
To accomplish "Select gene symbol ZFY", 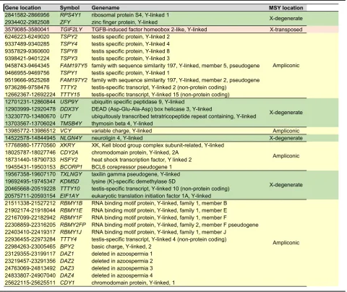I will pyautogui.click(x=65, y=22).
